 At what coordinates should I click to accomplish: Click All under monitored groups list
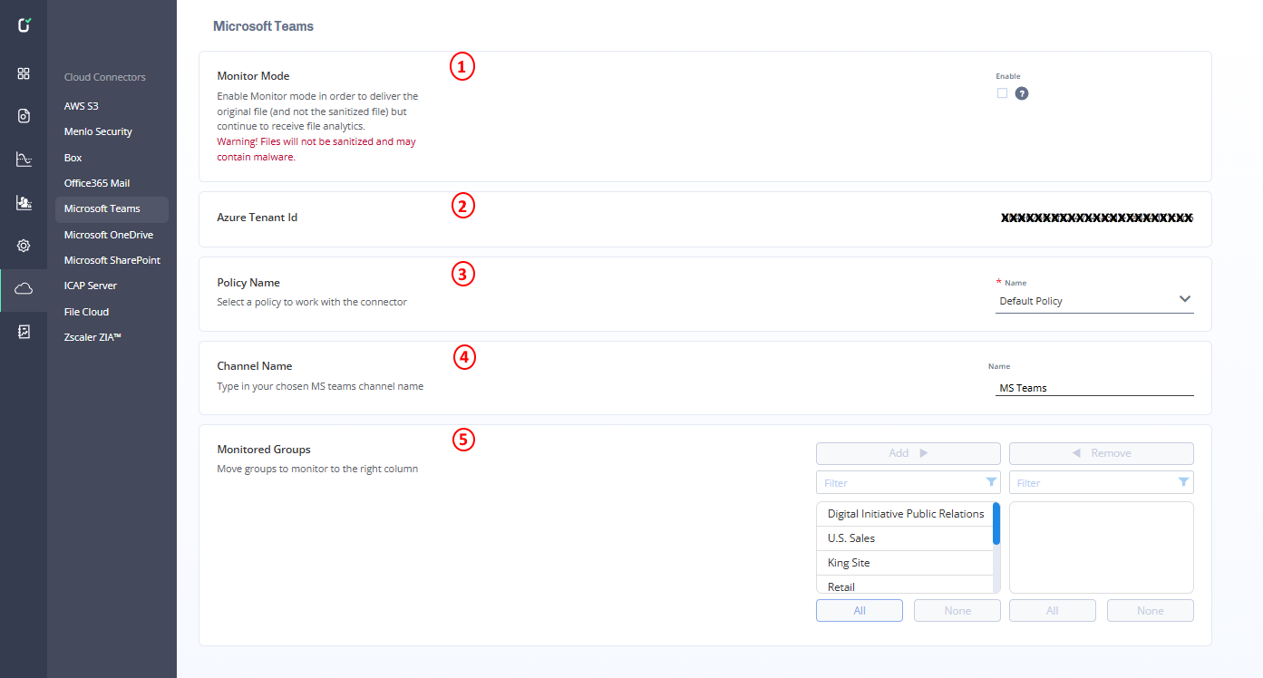[x=1053, y=610]
